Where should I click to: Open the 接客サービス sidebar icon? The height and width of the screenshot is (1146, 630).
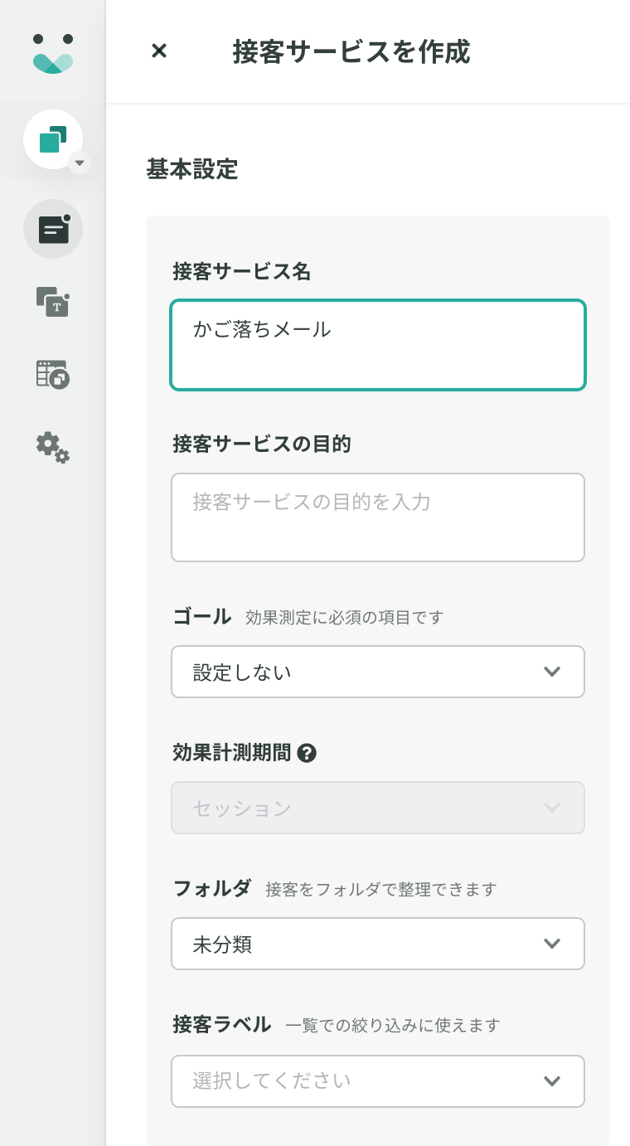[x=53, y=229]
